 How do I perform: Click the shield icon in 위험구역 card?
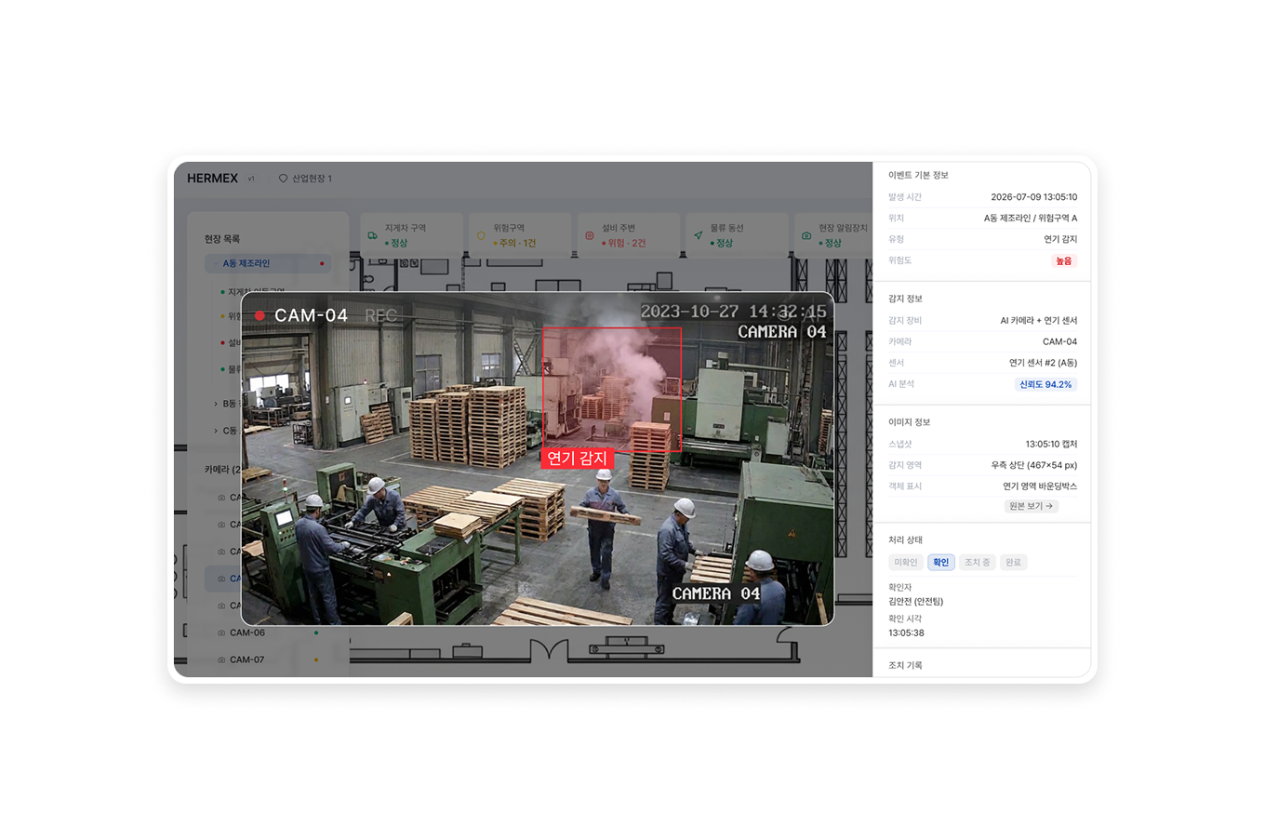pos(481,235)
